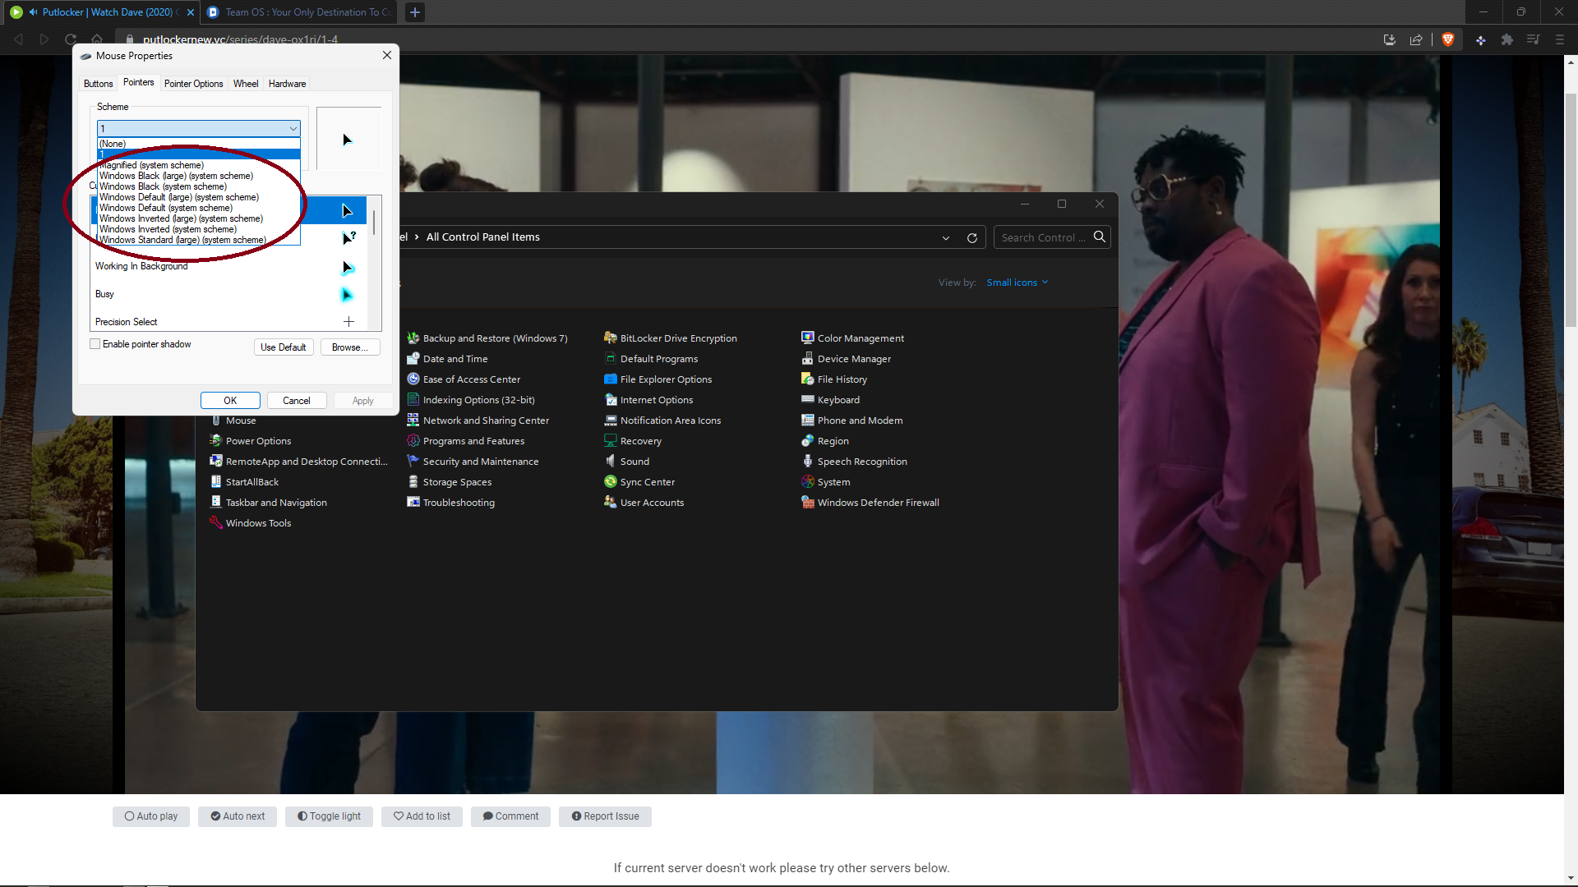The width and height of the screenshot is (1578, 887).
Task: Open View by Small icons dropdown
Action: (1017, 283)
